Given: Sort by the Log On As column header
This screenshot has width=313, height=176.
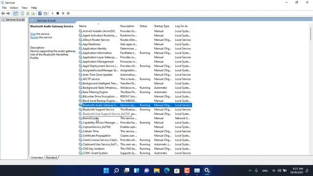Looking at the screenshot, I should click(x=182, y=26).
